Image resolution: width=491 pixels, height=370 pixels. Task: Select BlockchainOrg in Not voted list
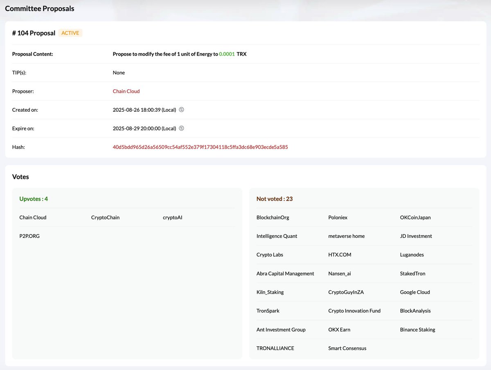[x=273, y=217]
